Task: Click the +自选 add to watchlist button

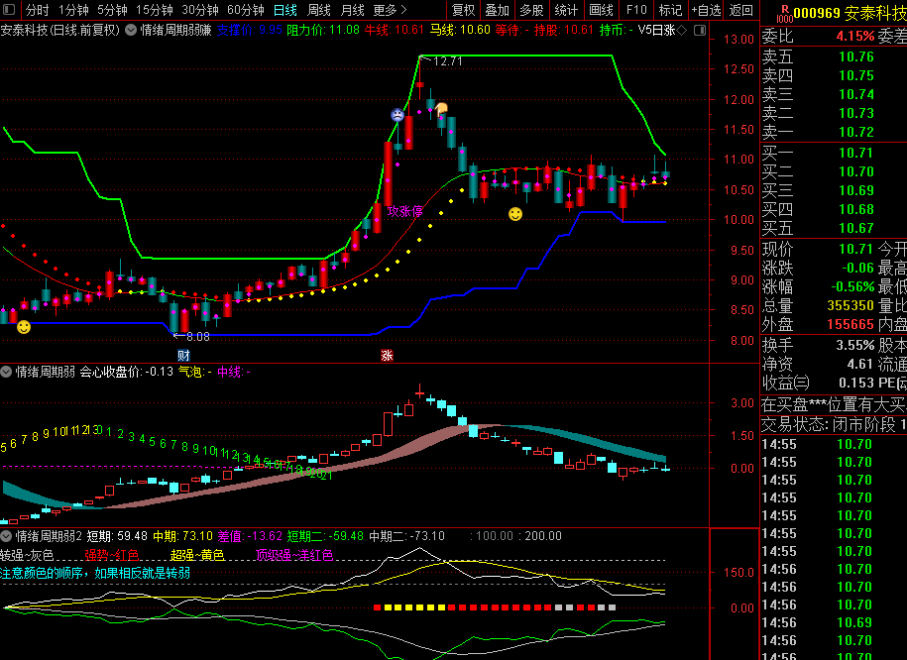Action: (x=705, y=10)
